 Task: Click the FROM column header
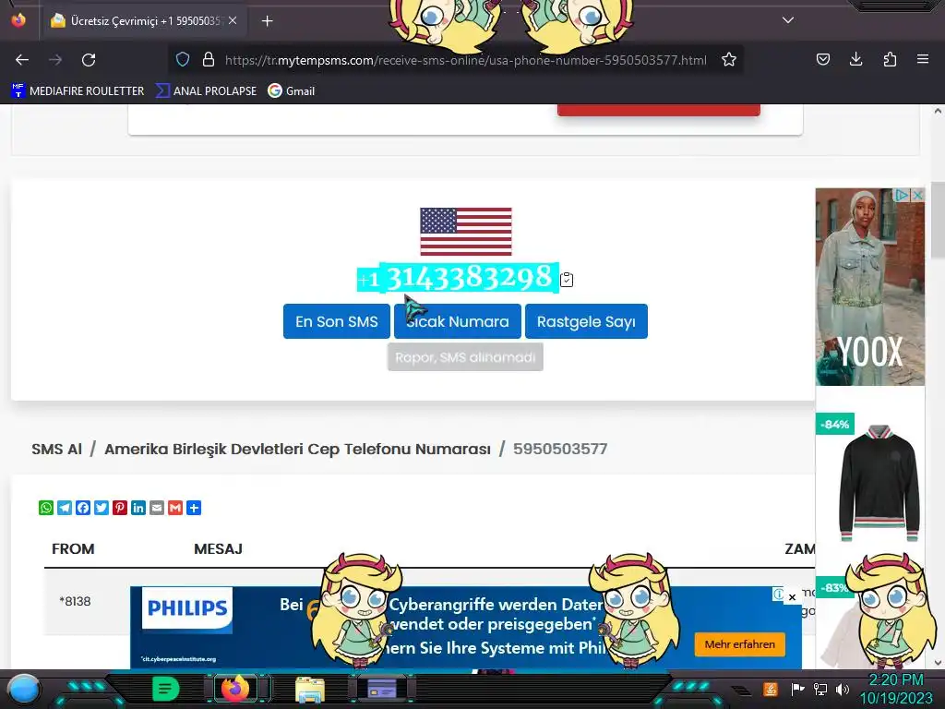(x=73, y=548)
